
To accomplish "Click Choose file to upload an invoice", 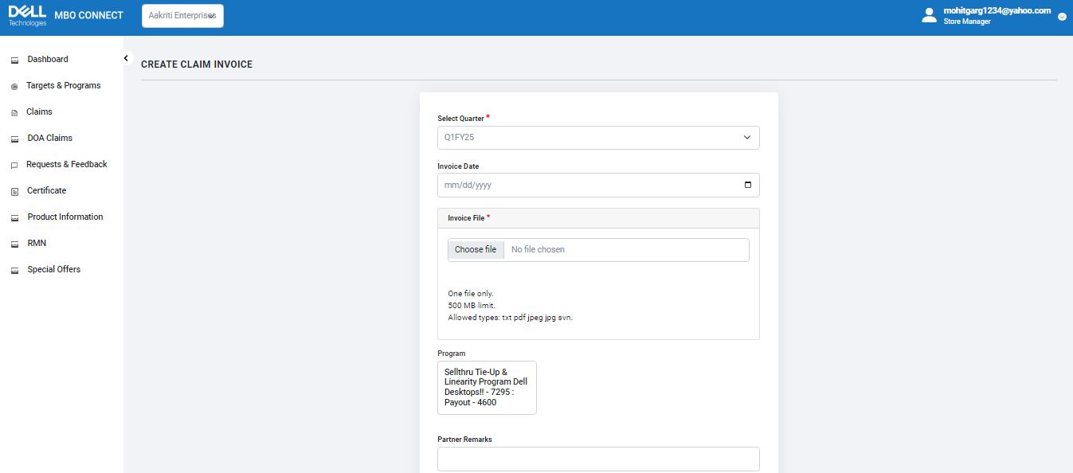I will point(476,249).
